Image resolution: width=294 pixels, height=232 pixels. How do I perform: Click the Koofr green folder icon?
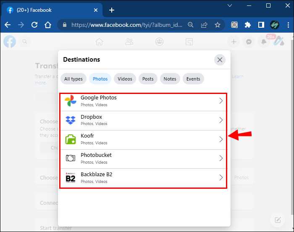(x=71, y=139)
